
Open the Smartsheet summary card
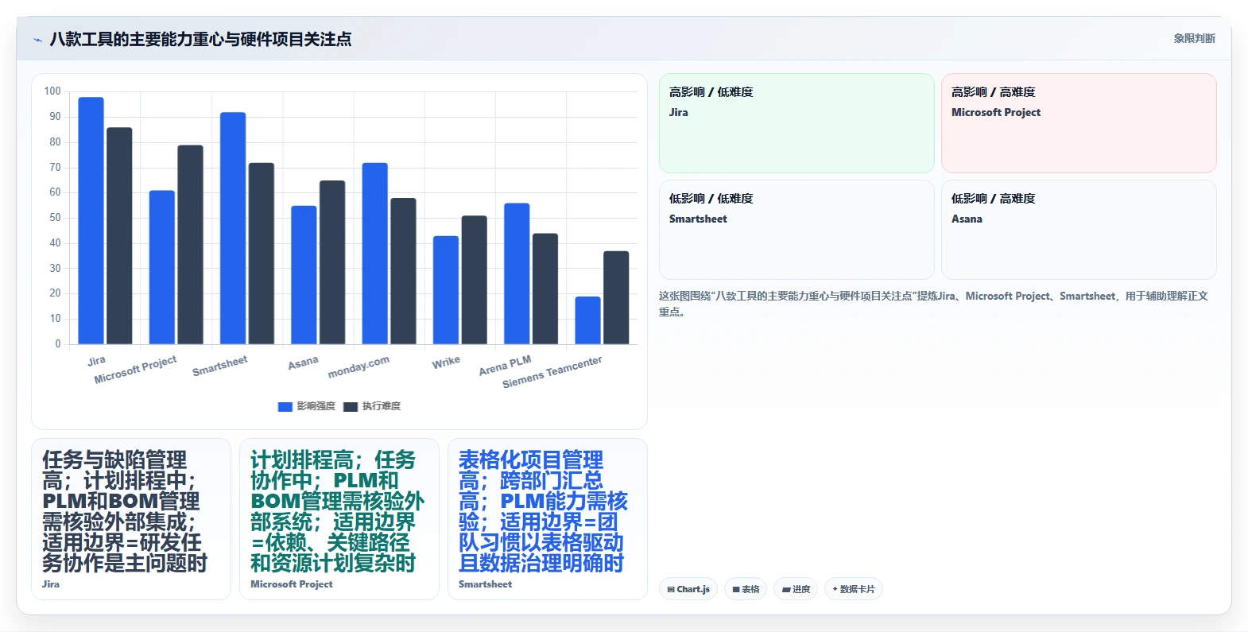click(x=548, y=519)
